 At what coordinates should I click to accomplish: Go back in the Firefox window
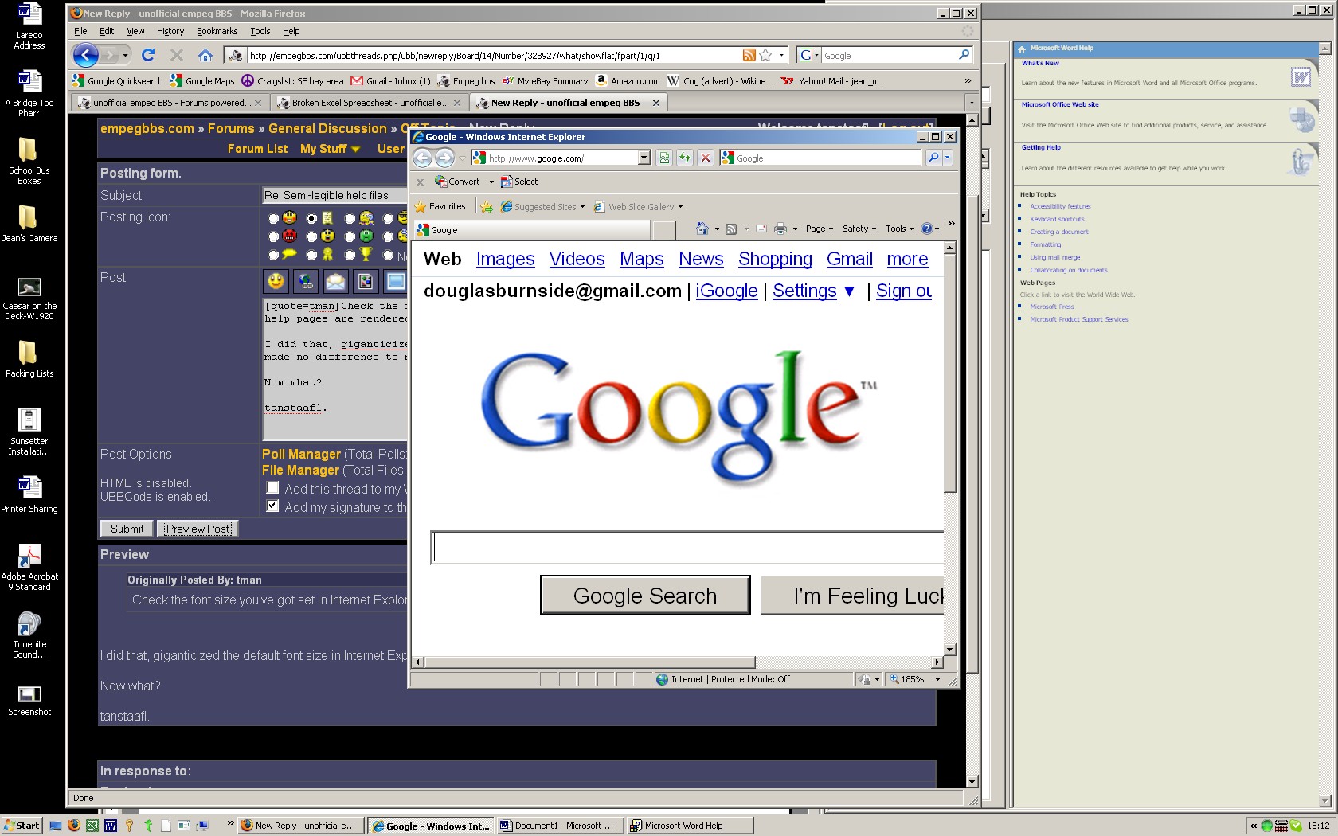pyautogui.click(x=85, y=55)
